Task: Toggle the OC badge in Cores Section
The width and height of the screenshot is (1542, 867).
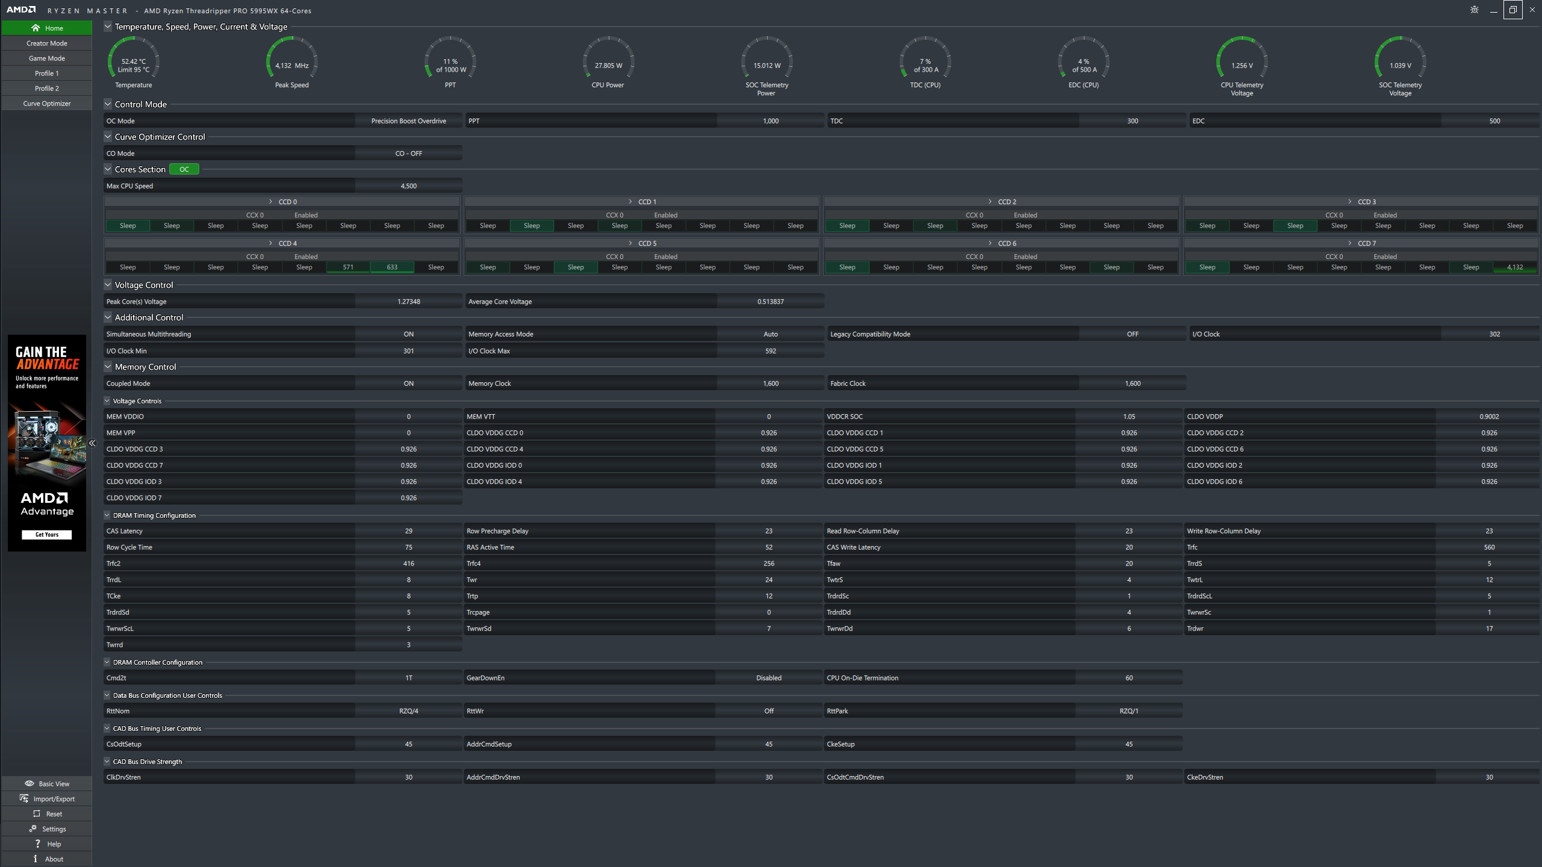Action: click(x=184, y=169)
